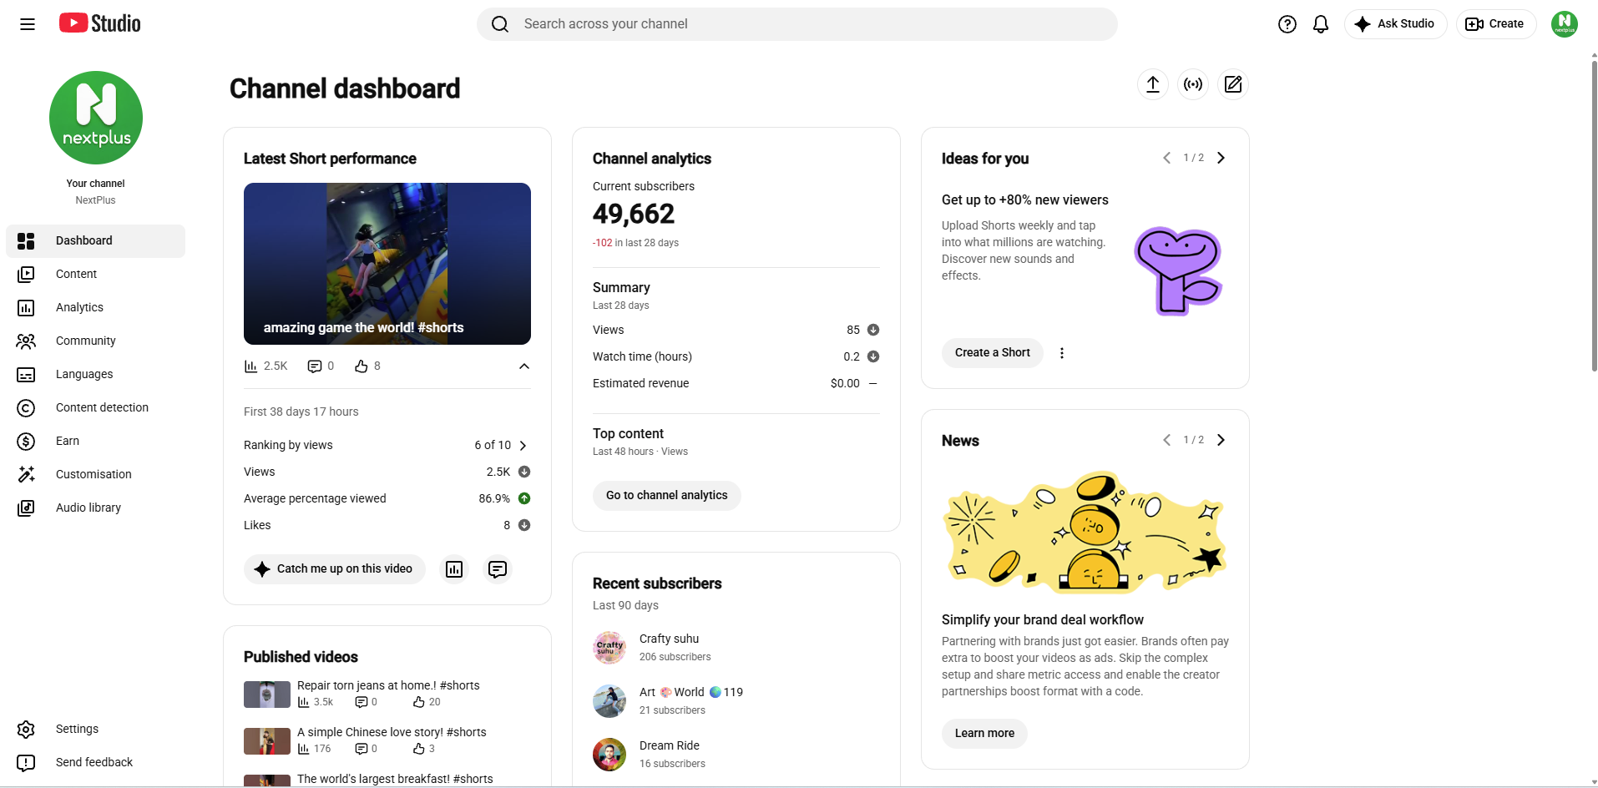Image resolution: width=1598 pixels, height=788 pixels.
Task: Open the NextPlus account avatar menu
Action: 1565,24
